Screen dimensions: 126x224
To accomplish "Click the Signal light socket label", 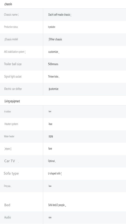I will click(x=13, y=76).
